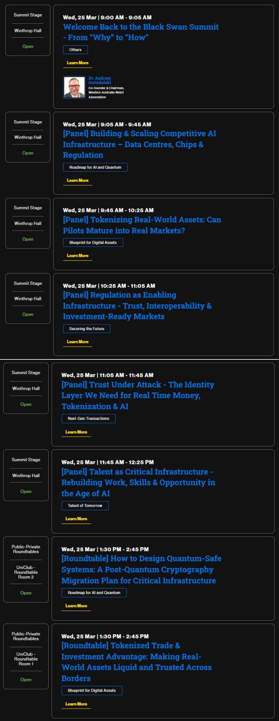Open the Talent as Critical Infrastructure panel title

[x=138, y=483]
